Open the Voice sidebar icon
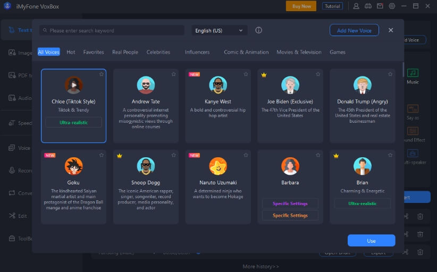This screenshot has width=437, height=272. [12, 148]
